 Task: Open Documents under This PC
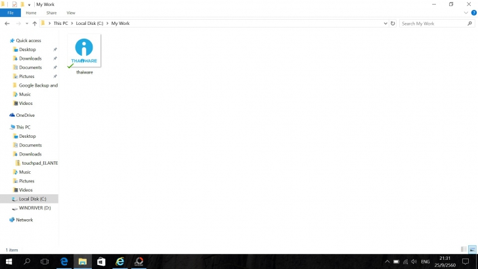pos(30,145)
